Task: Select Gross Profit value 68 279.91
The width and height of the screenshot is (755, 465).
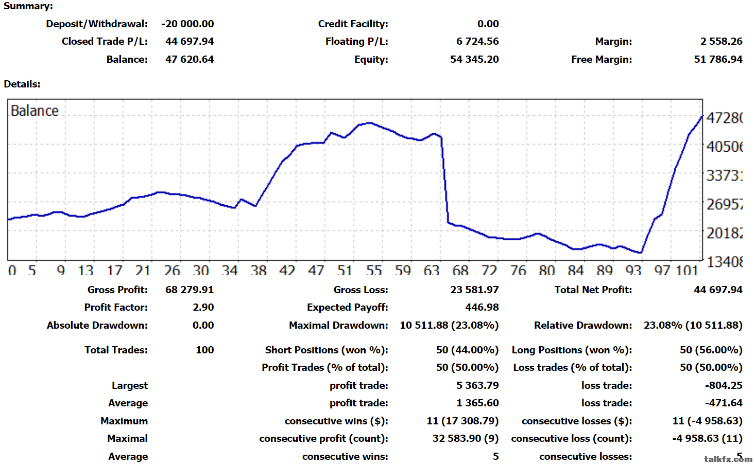Action: tap(190, 290)
